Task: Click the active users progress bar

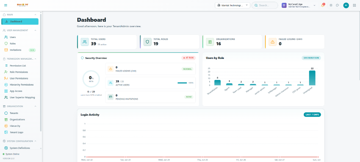Action: coord(182,83)
